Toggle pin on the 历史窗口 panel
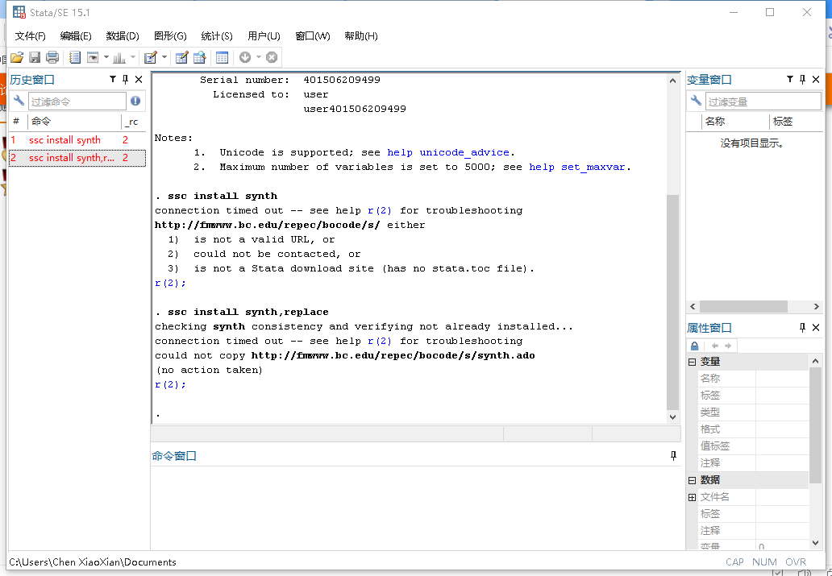The image size is (832, 576). (x=125, y=80)
